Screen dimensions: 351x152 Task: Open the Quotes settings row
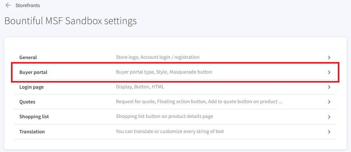(x=175, y=102)
